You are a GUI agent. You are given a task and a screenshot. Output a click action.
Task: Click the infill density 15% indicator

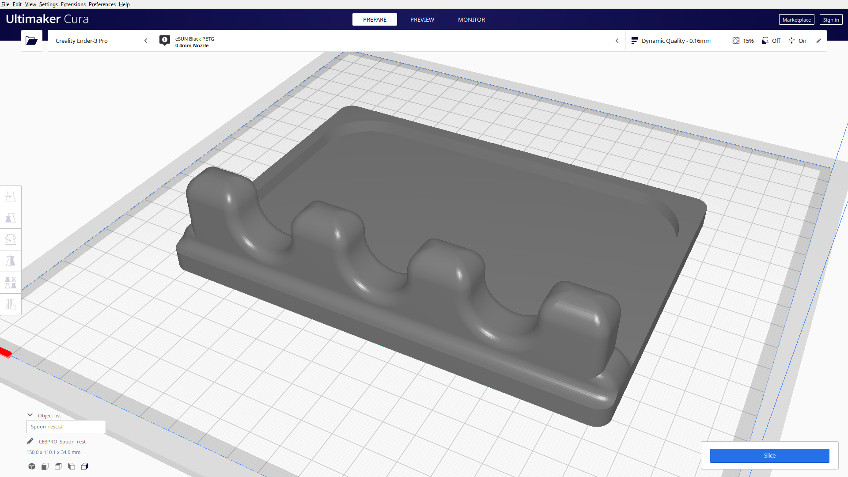[742, 41]
